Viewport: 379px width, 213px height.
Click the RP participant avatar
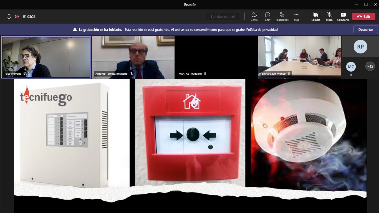(x=360, y=47)
